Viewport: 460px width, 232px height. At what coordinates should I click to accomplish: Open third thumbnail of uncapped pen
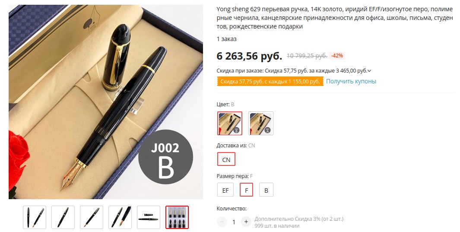pyautogui.click(x=92, y=217)
